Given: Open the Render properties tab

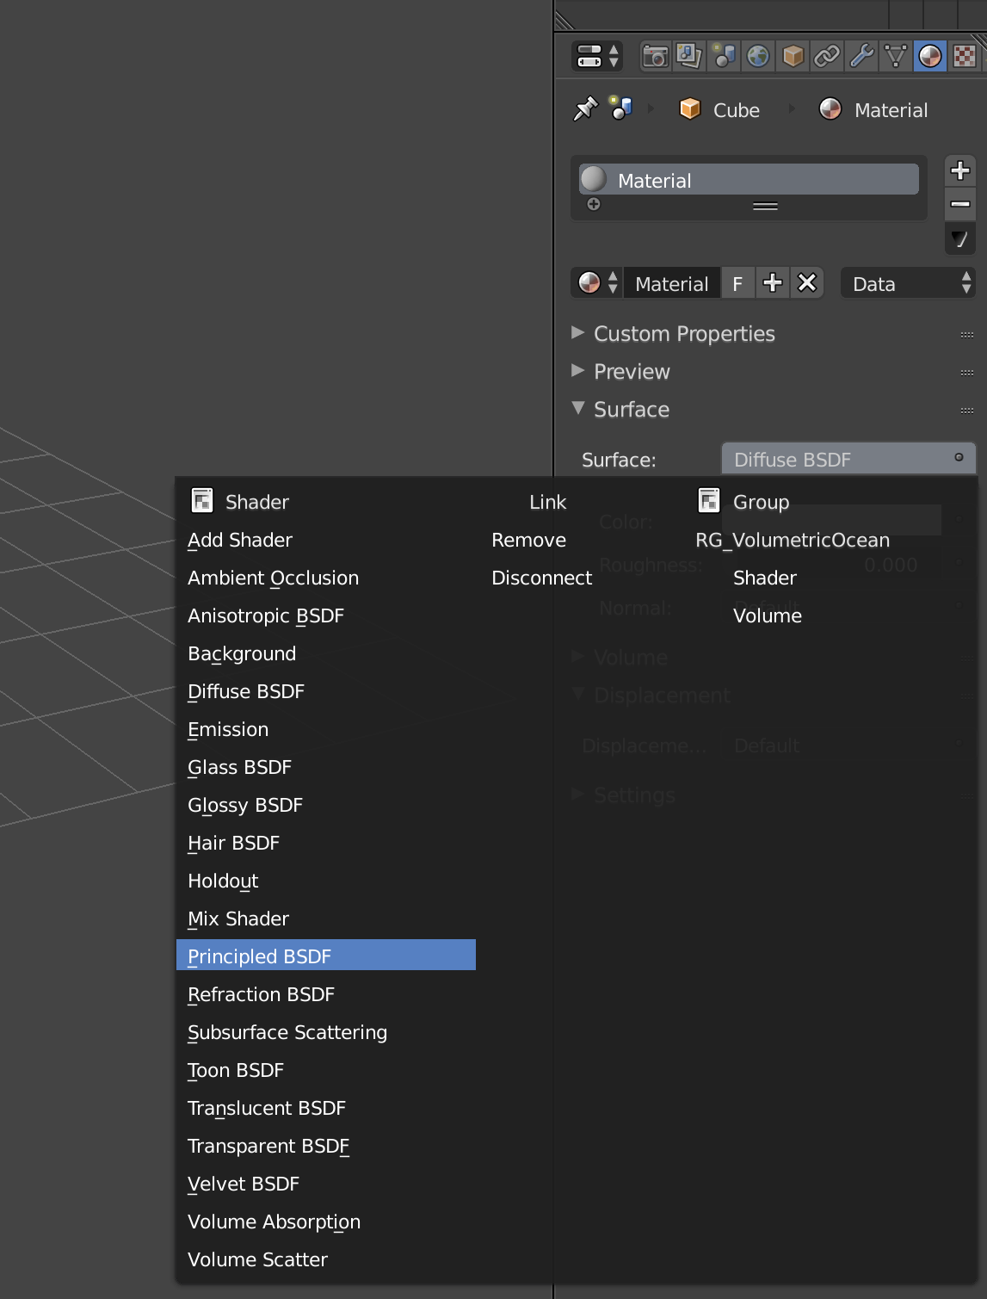Looking at the screenshot, I should pos(656,57).
